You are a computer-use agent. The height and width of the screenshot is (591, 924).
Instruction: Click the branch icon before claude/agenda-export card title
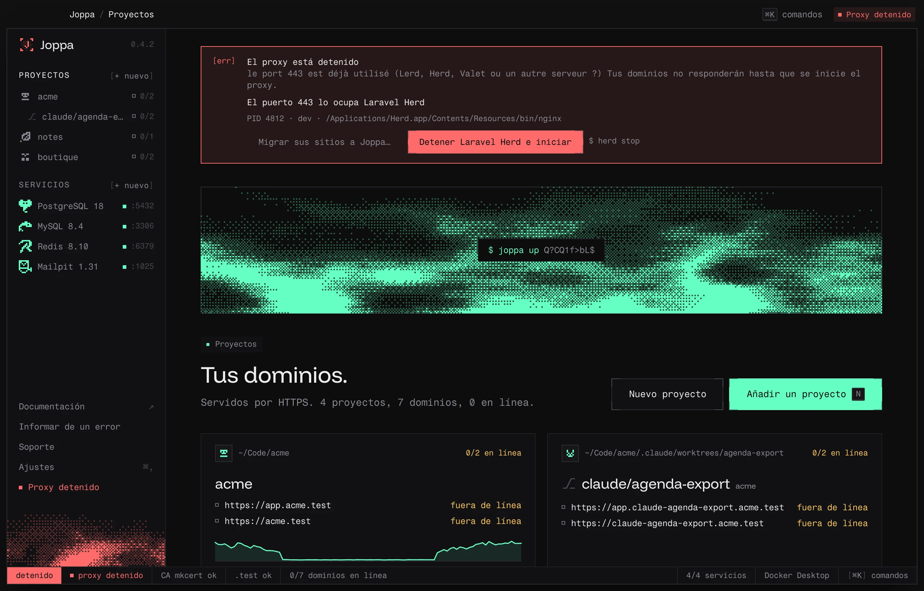[x=569, y=484]
